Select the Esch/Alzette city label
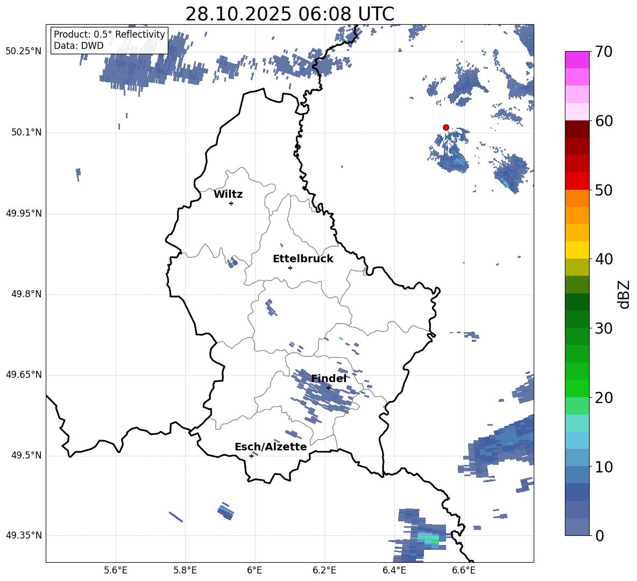This screenshot has height=581, width=637. (271, 447)
